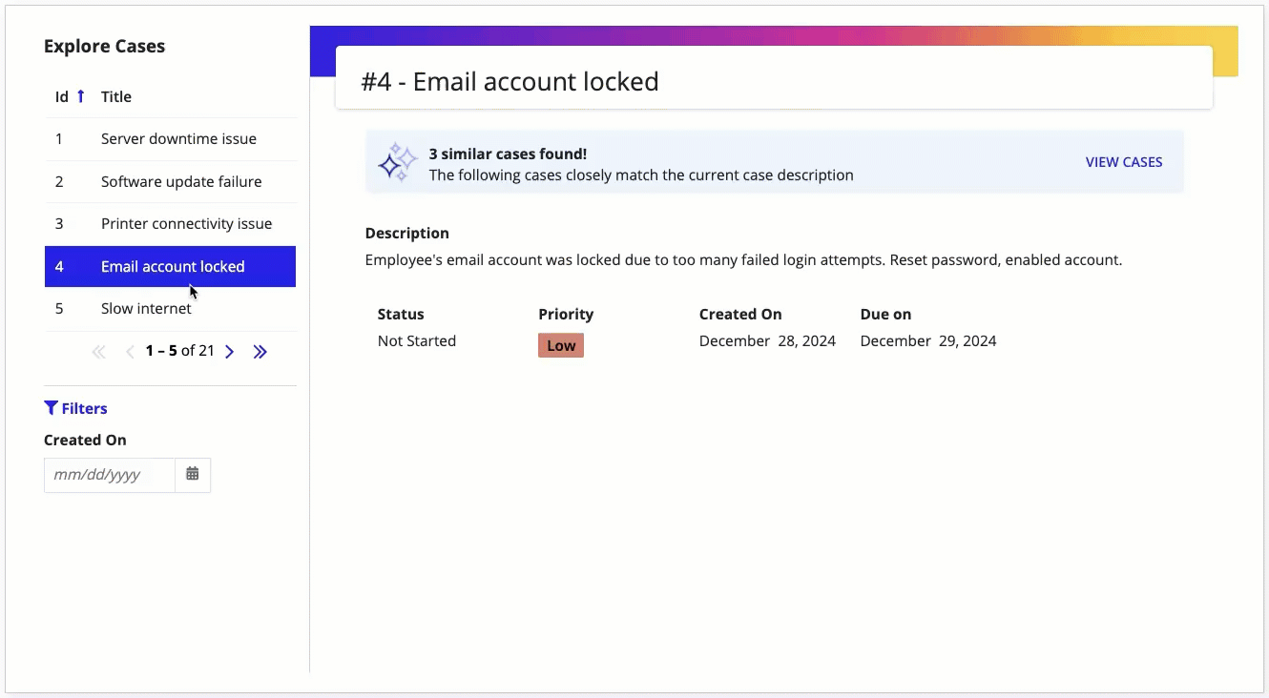Select Software update failure case

[x=170, y=181]
